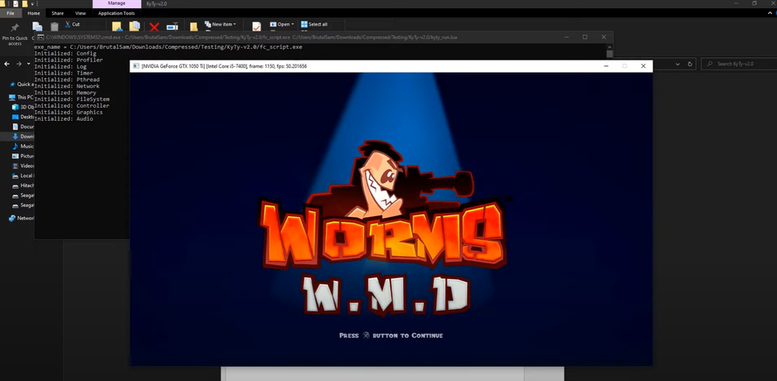777x381 pixels.
Task: Expand the Open dropdown arrow
Action: click(293, 24)
